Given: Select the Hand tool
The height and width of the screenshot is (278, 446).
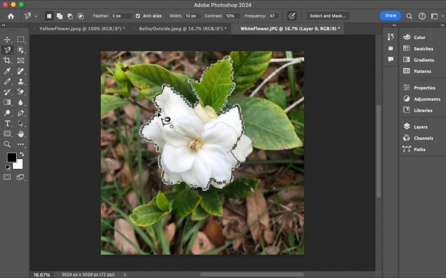Looking at the screenshot, I should coord(20,134).
